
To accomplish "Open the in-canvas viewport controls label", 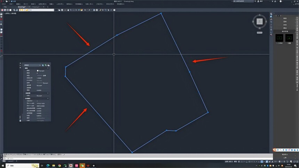I will point(10,14).
